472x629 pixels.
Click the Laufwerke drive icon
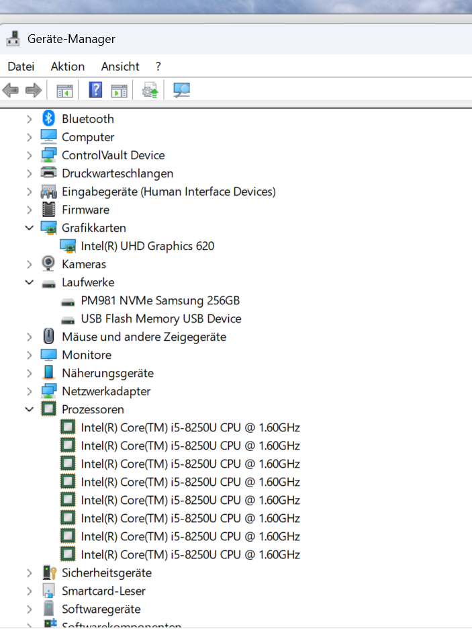[48, 284]
